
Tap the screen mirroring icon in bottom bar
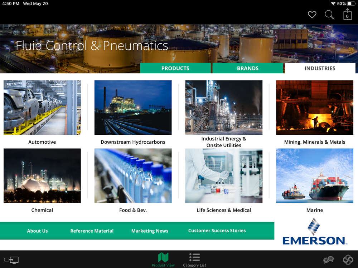pos(11,260)
